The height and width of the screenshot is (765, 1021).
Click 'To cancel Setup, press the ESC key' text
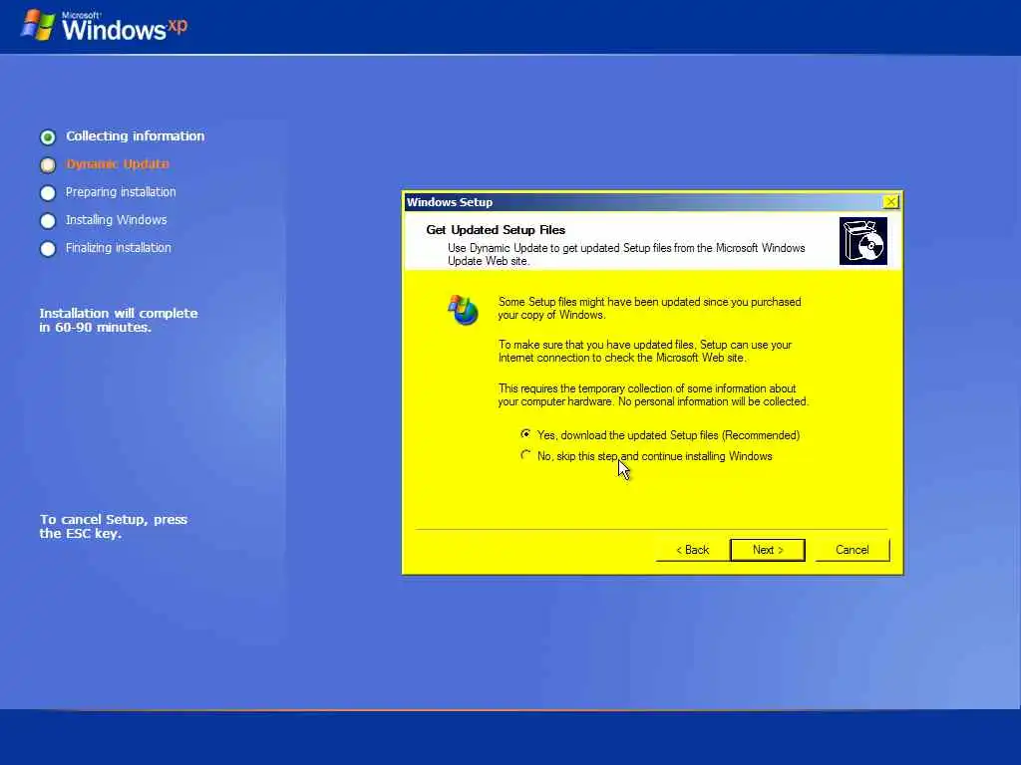click(114, 526)
